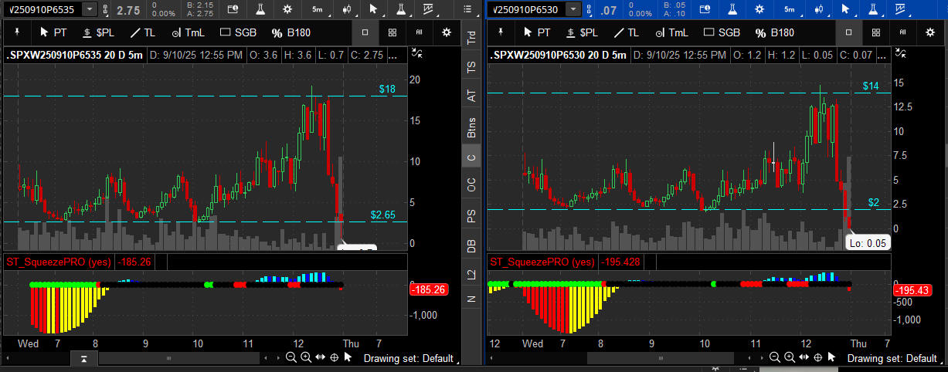Select the TL trendline tool in left toolbar

click(x=143, y=32)
